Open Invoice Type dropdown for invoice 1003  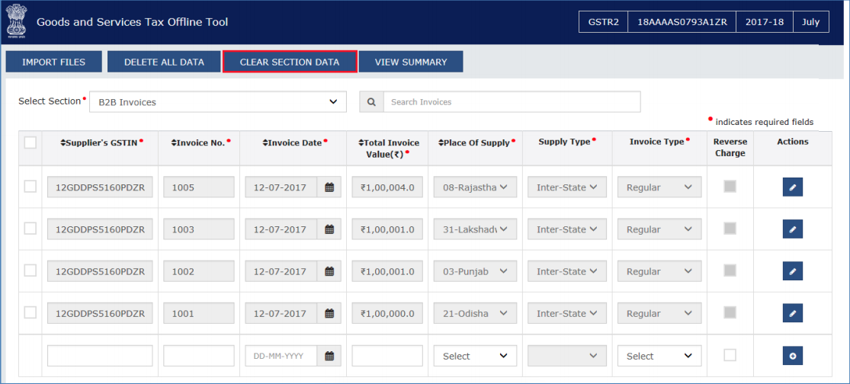coord(659,229)
